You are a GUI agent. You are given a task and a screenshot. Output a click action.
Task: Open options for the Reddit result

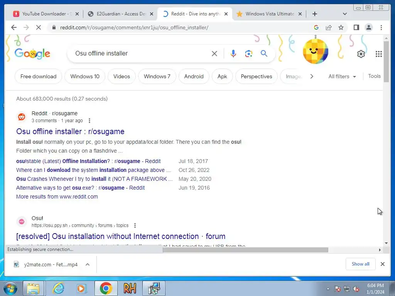(x=89, y=121)
